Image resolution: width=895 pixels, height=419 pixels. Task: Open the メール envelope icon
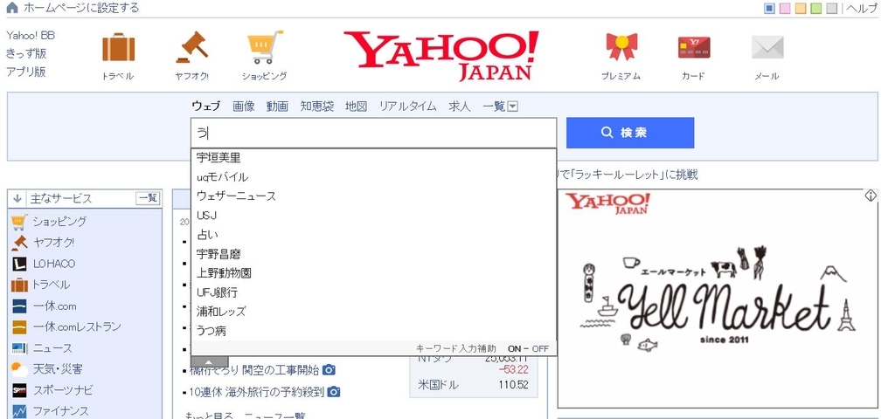pos(767,47)
